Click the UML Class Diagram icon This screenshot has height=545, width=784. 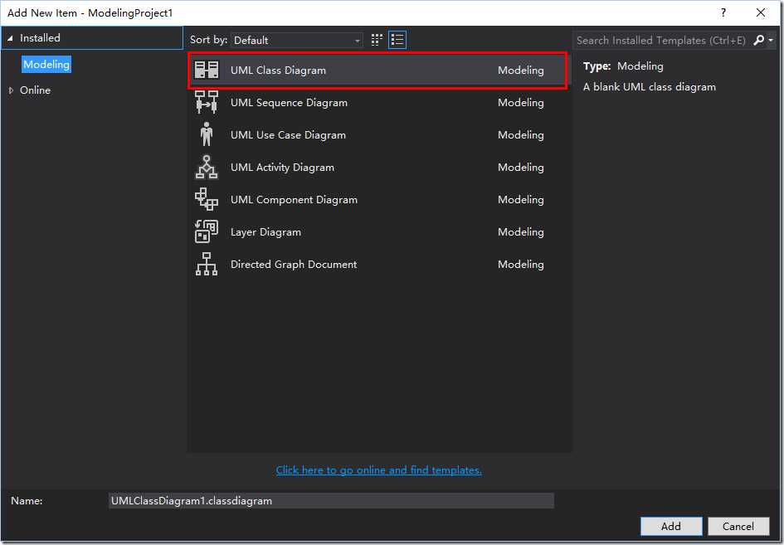pos(207,70)
